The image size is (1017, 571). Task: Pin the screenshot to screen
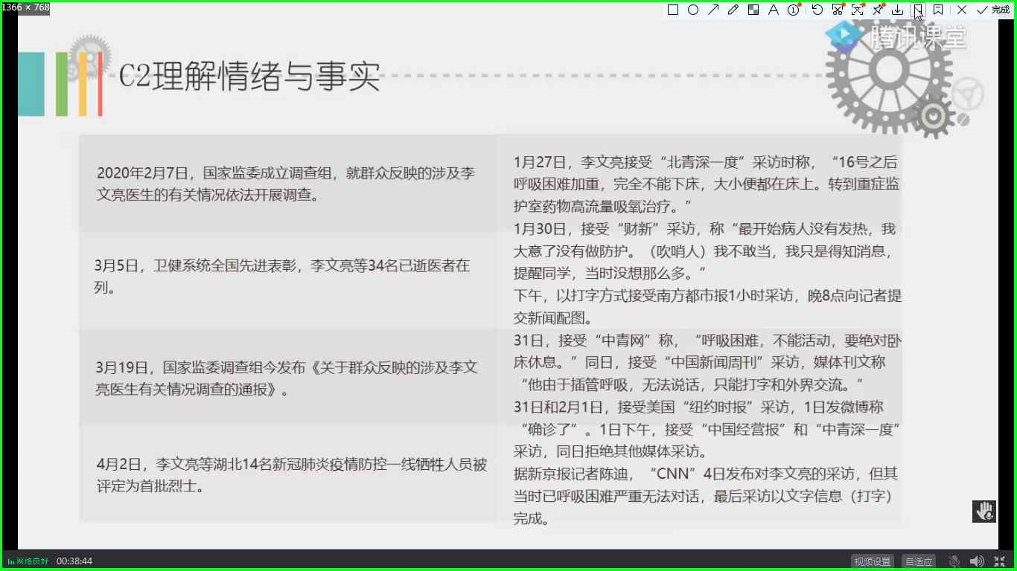[878, 10]
